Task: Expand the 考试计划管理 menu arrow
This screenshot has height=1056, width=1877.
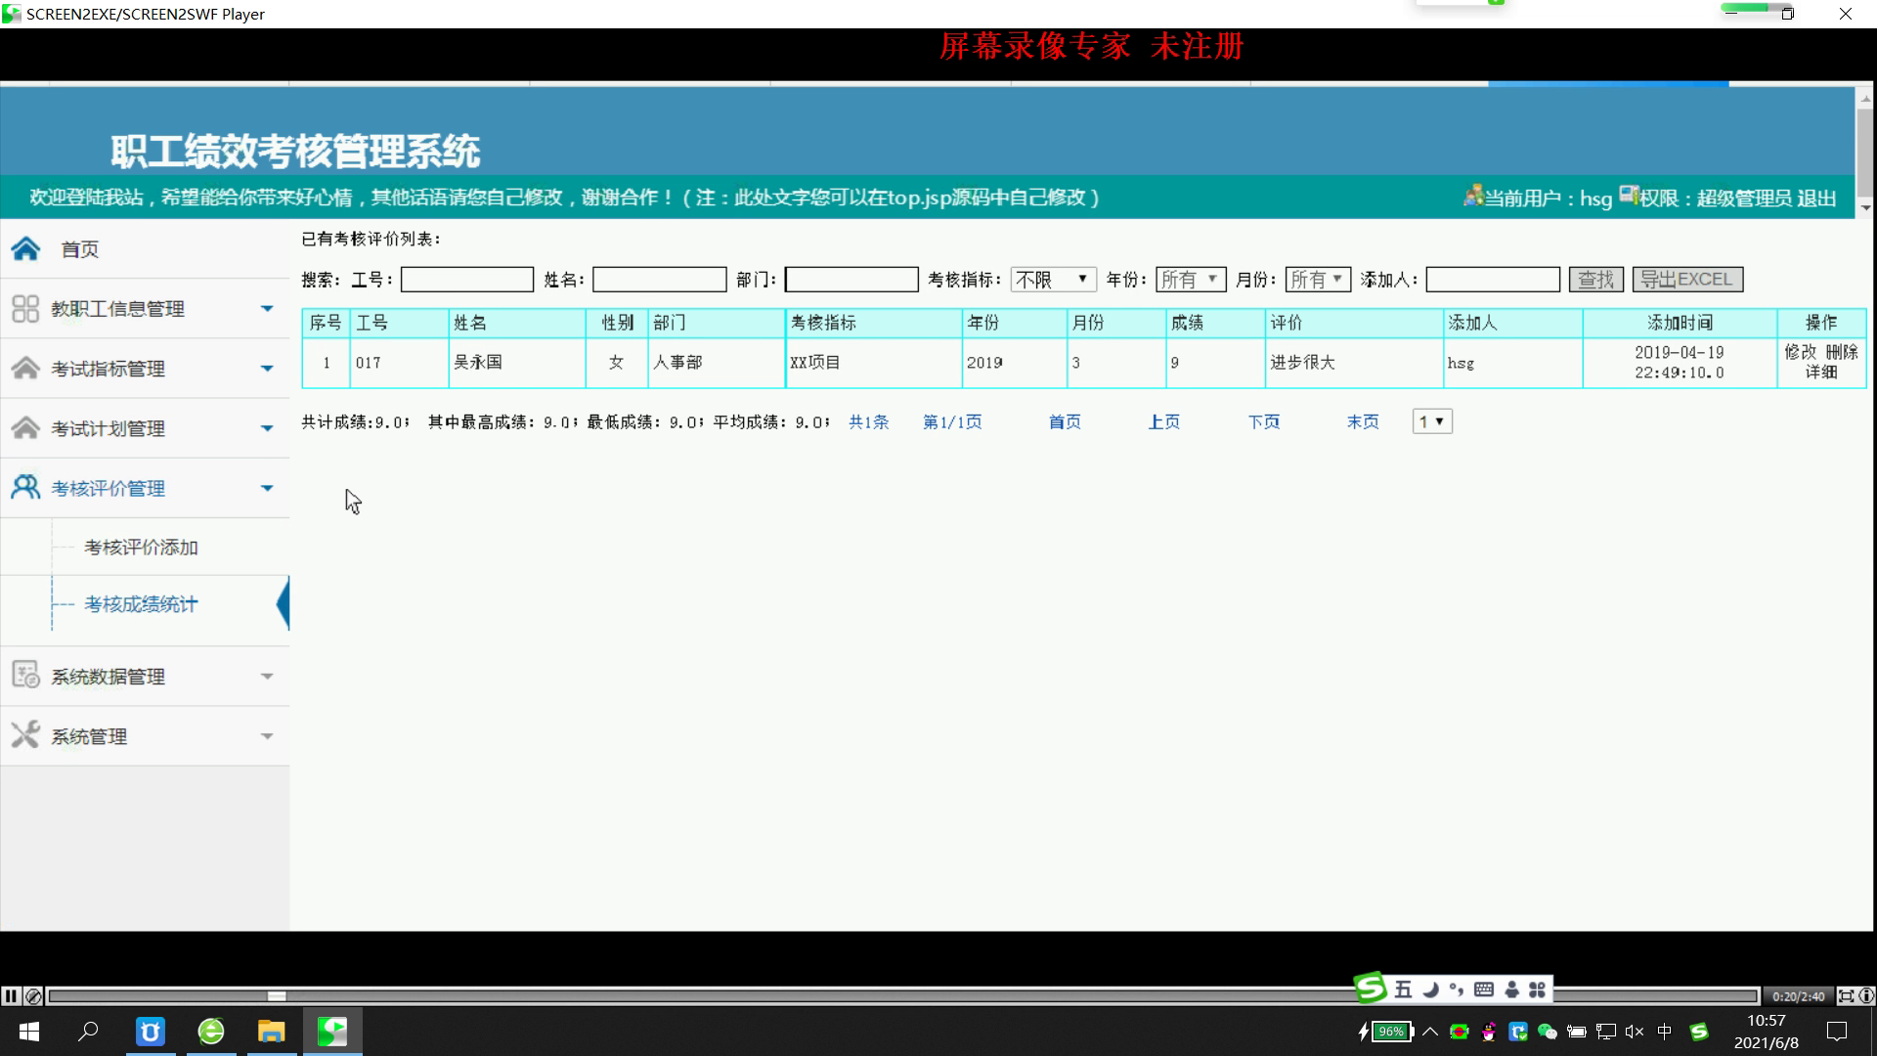Action: [x=267, y=428]
